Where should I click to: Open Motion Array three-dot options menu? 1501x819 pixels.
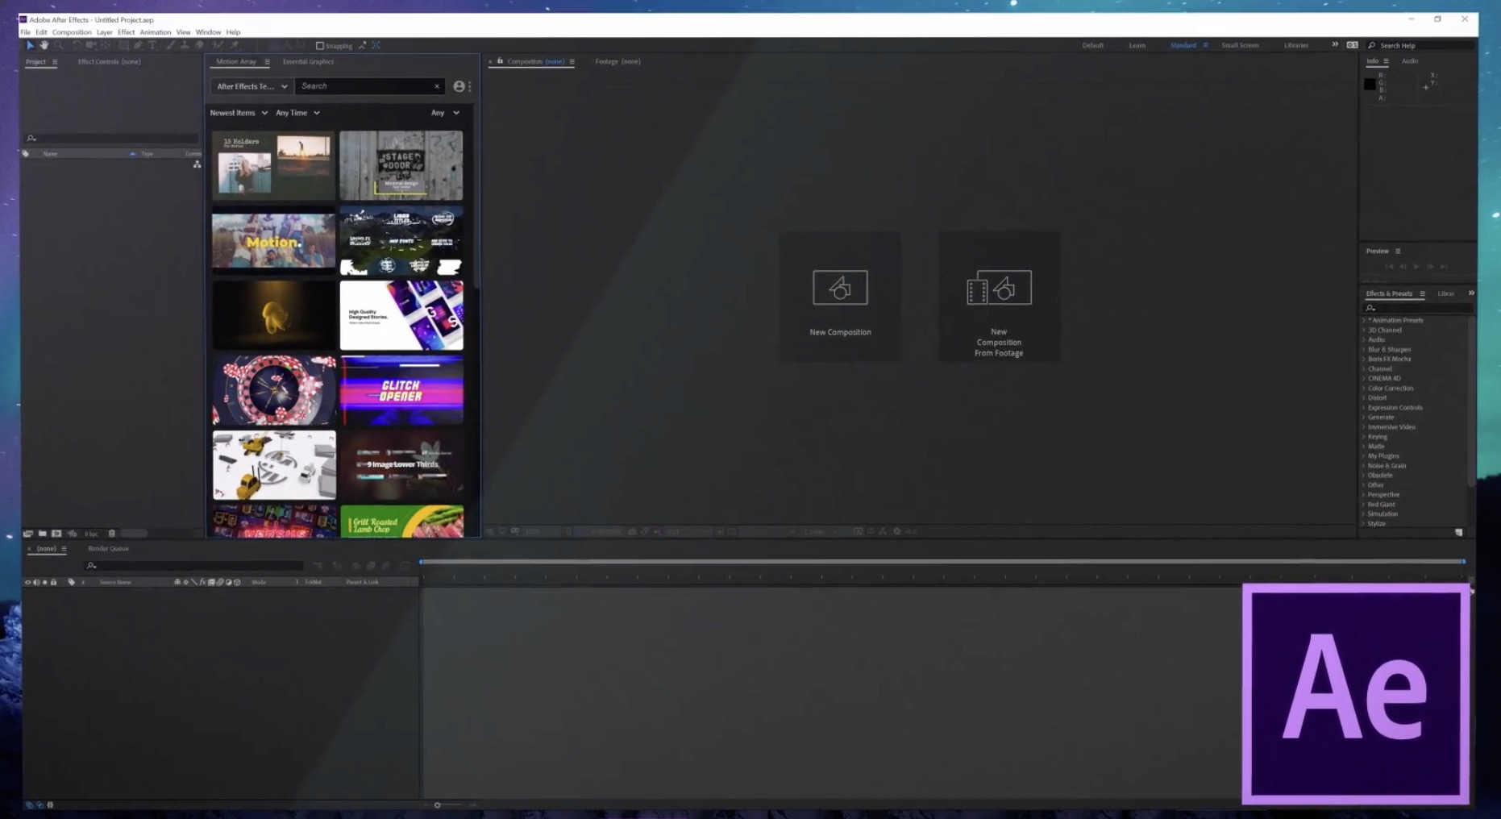(470, 86)
